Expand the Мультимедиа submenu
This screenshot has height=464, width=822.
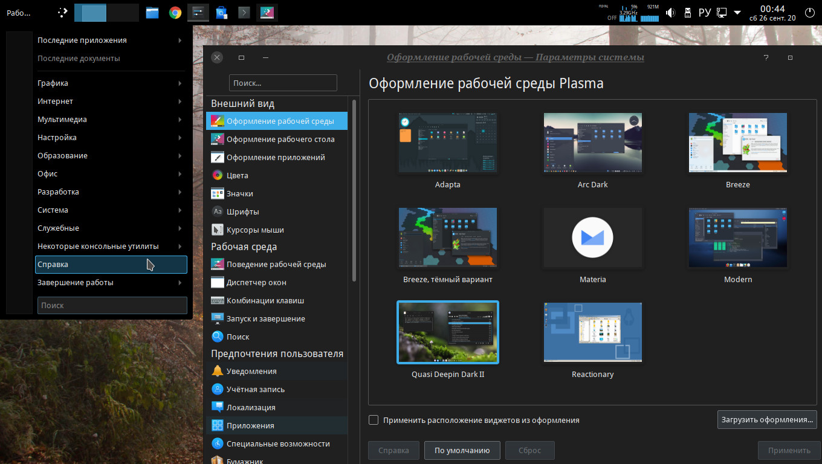tap(111, 120)
